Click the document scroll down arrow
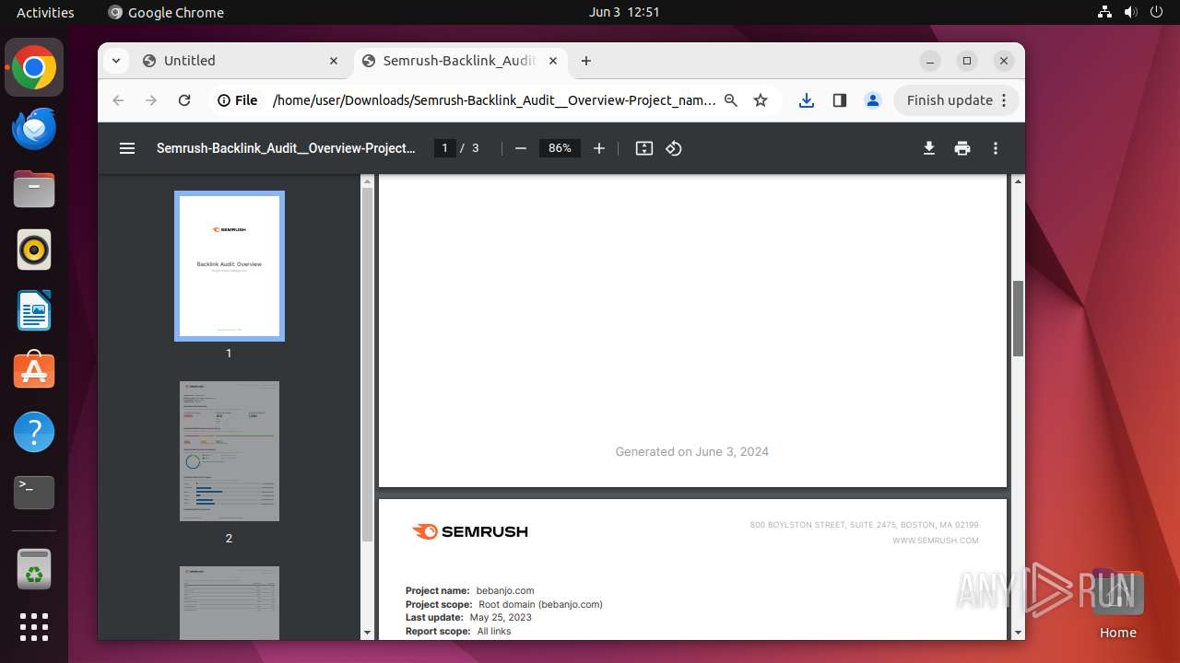The image size is (1180, 663). click(x=1018, y=633)
